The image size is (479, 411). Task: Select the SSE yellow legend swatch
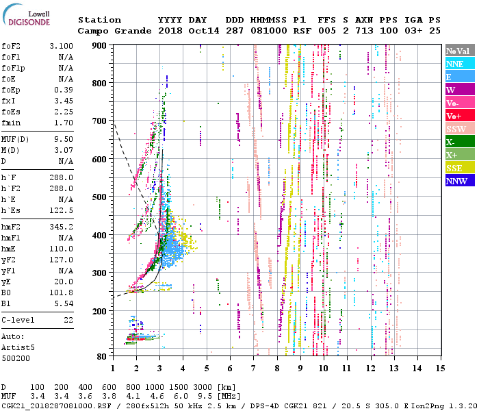460,168
